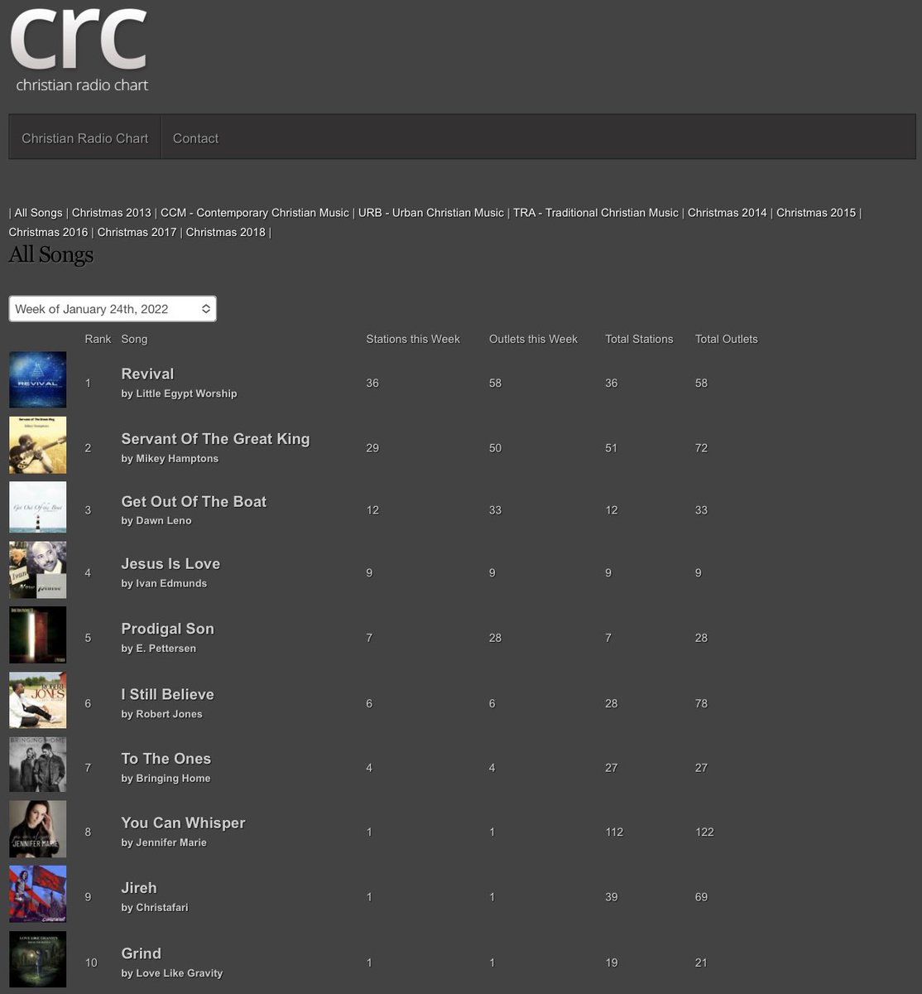Go to the Contact page
Image resolution: width=922 pixels, height=994 pixels.
pos(195,138)
